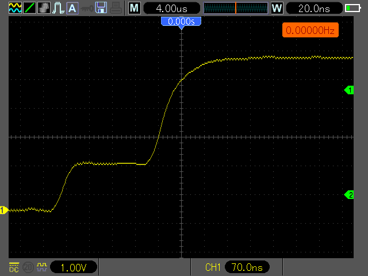Click the waveform memory overview bar

(235, 8)
